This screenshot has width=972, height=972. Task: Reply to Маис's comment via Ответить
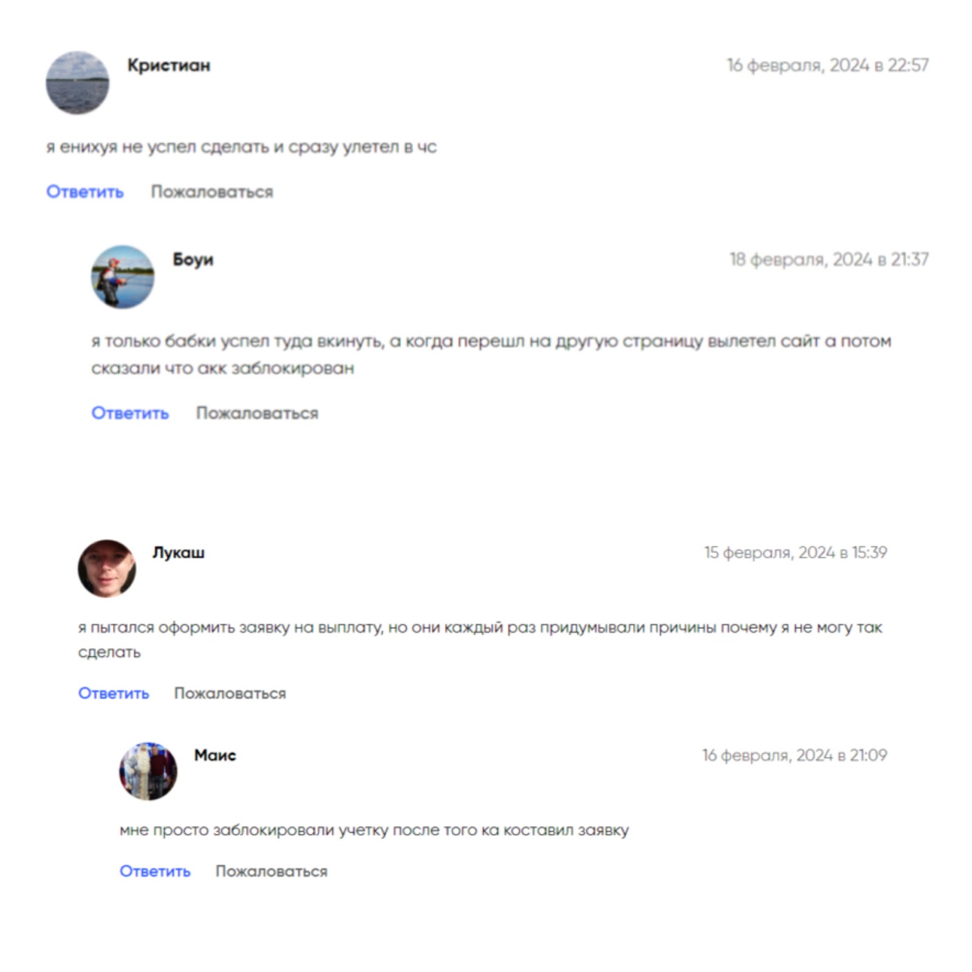click(x=155, y=871)
